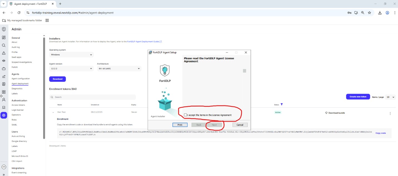Open the Chrome downloads icon

click(380, 13)
